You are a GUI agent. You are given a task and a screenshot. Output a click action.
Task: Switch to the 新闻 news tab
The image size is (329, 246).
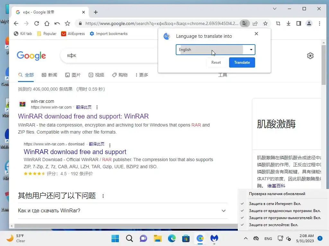tap(49, 75)
